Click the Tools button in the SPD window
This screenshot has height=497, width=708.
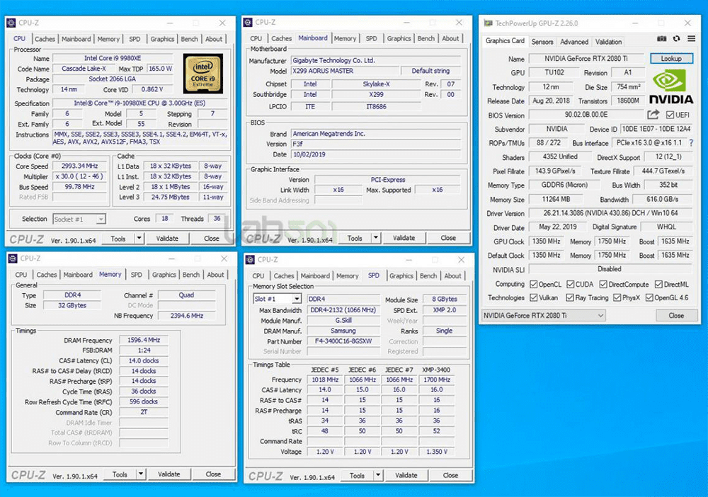pyautogui.click(x=357, y=475)
